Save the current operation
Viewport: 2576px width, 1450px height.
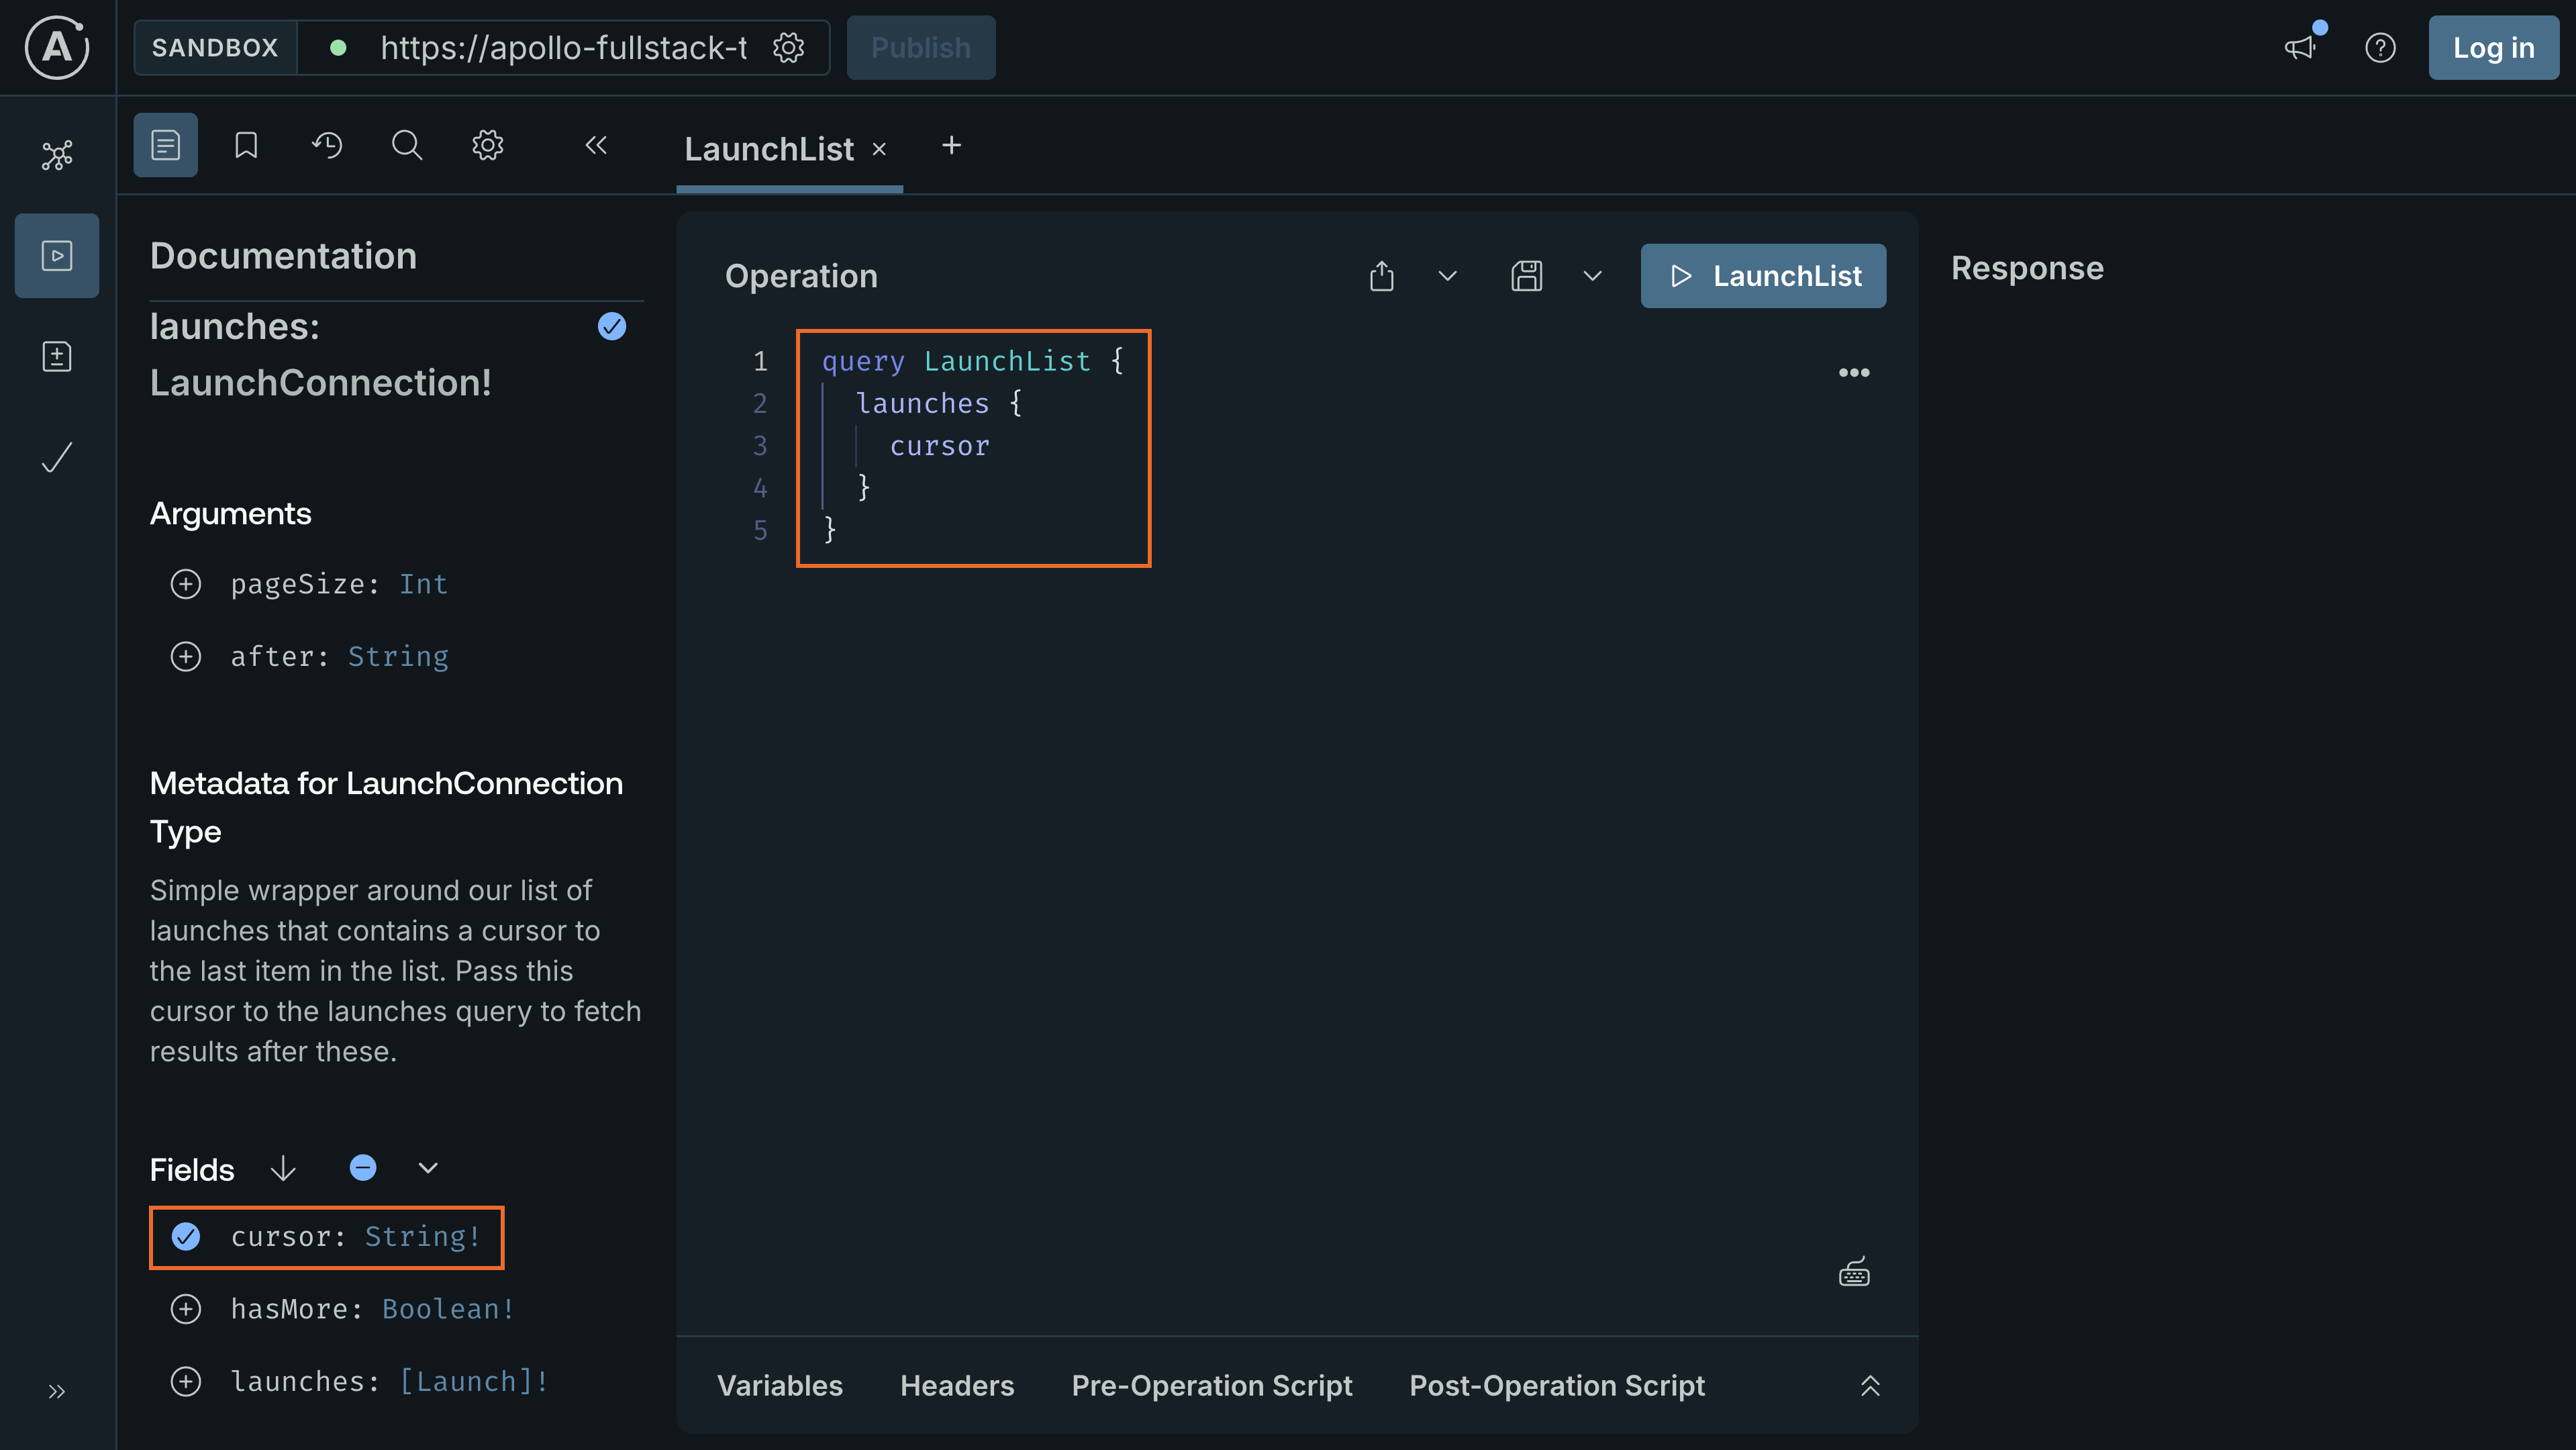pyautogui.click(x=1526, y=275)
